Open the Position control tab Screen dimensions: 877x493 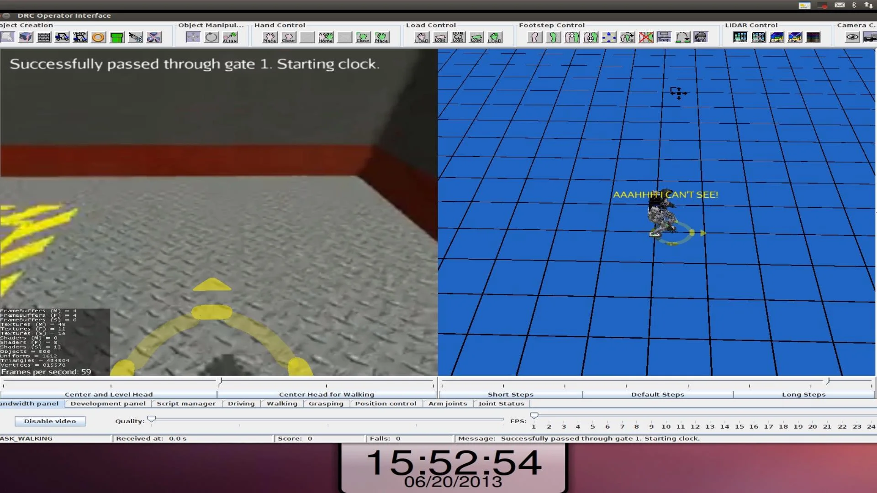click(x=386, y=404)
